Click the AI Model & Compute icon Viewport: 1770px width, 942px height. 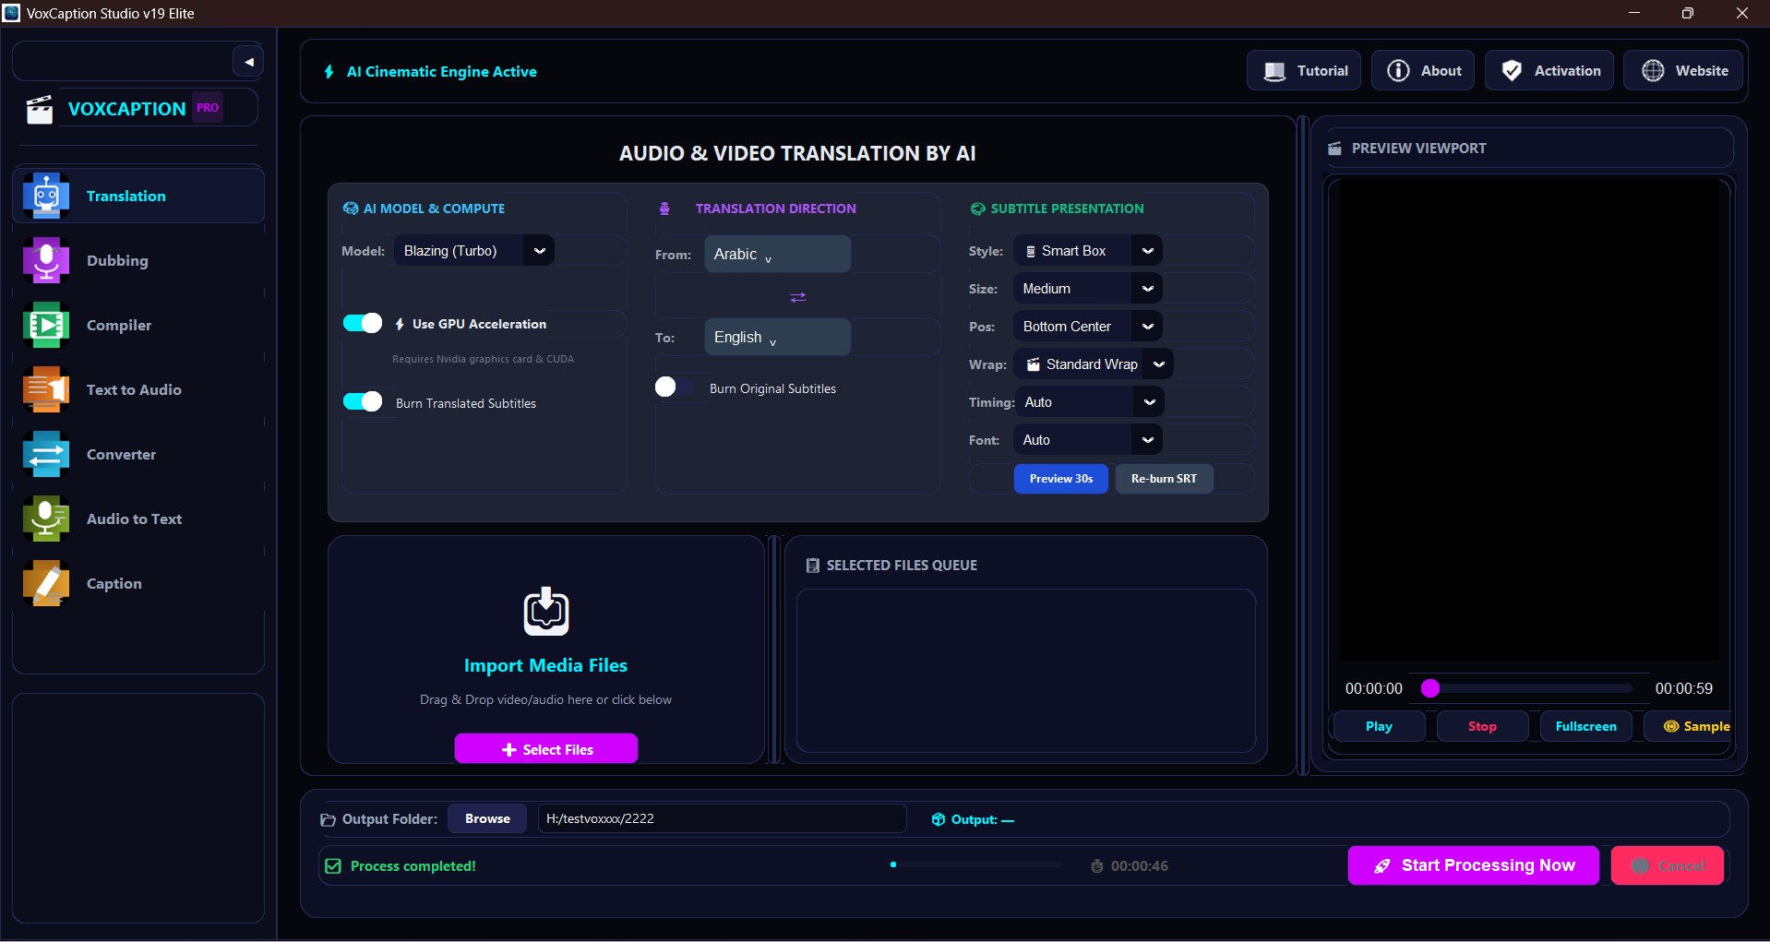(351, 209)
